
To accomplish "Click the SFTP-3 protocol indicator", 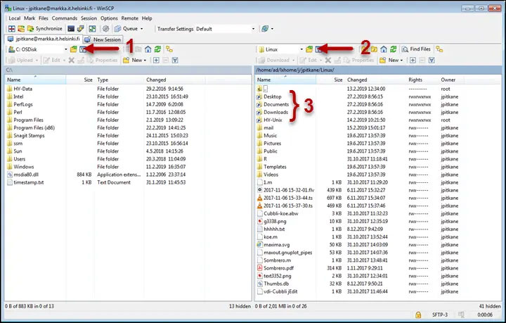I will [439, 315].
